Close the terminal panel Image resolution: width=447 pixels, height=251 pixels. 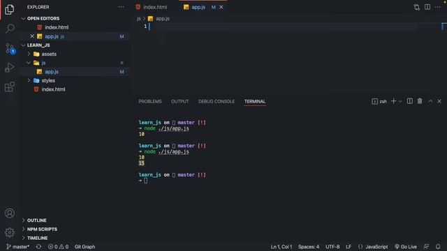pos(439,101)
